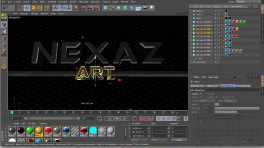
Task: Select the cyan material swatch
Action: coord(93,130)
